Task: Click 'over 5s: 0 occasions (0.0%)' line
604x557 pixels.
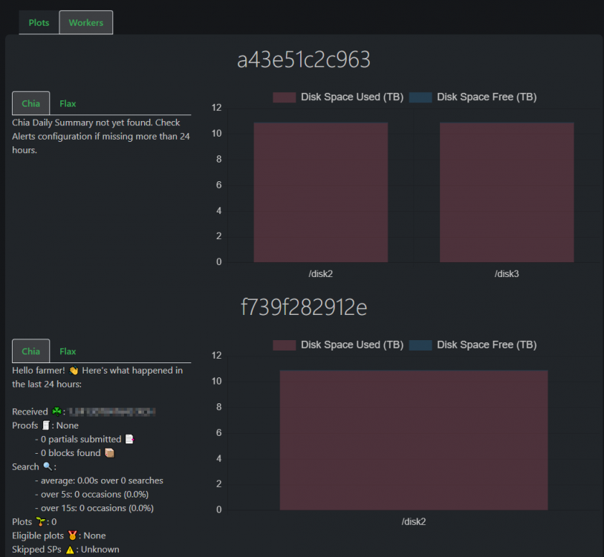Action: click(x=94, y=494)
